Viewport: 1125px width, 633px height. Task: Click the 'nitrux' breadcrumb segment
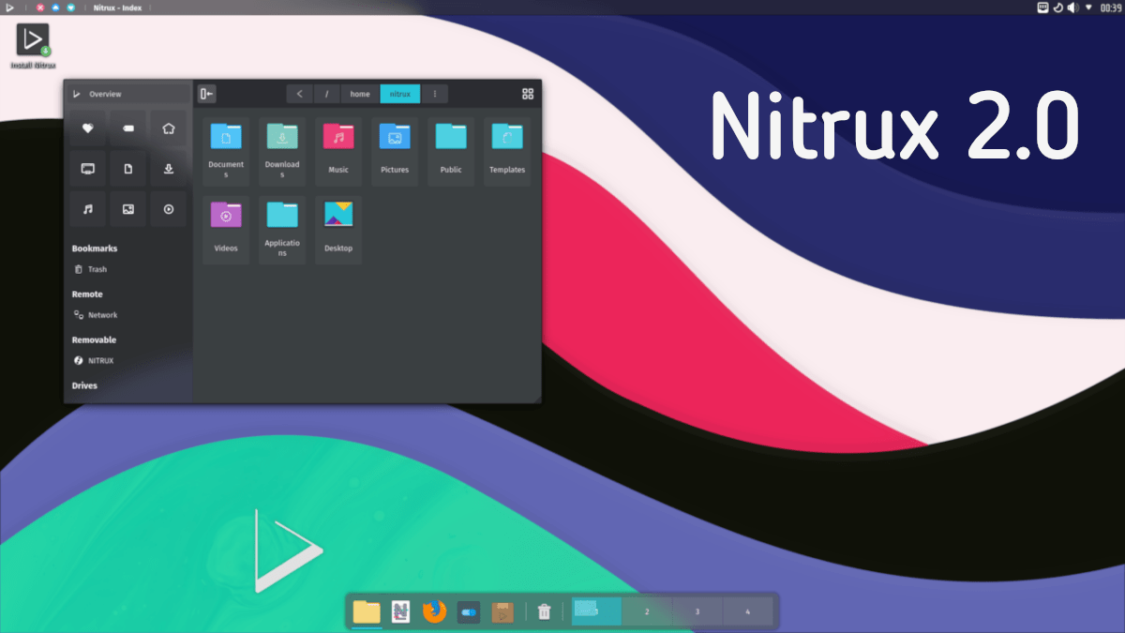pos(400,94)
